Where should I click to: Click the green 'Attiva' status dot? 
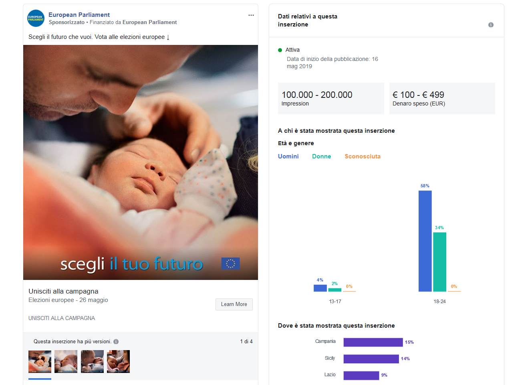pos(280,50)
